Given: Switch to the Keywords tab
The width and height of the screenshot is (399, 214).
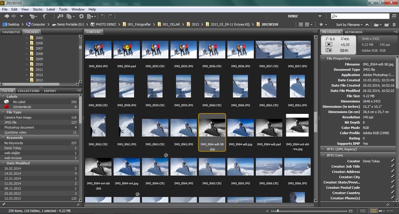Looking at the screenshot, I should [x=354, y=32].
